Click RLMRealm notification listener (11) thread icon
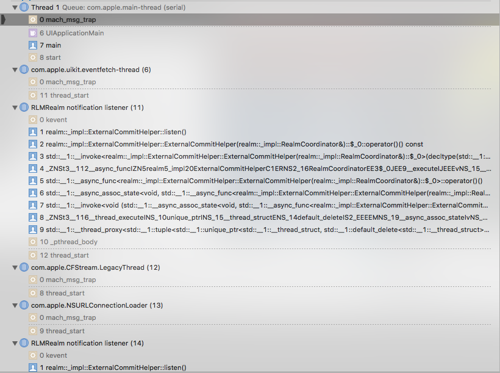The image size is (500, 373). point(23,107)
